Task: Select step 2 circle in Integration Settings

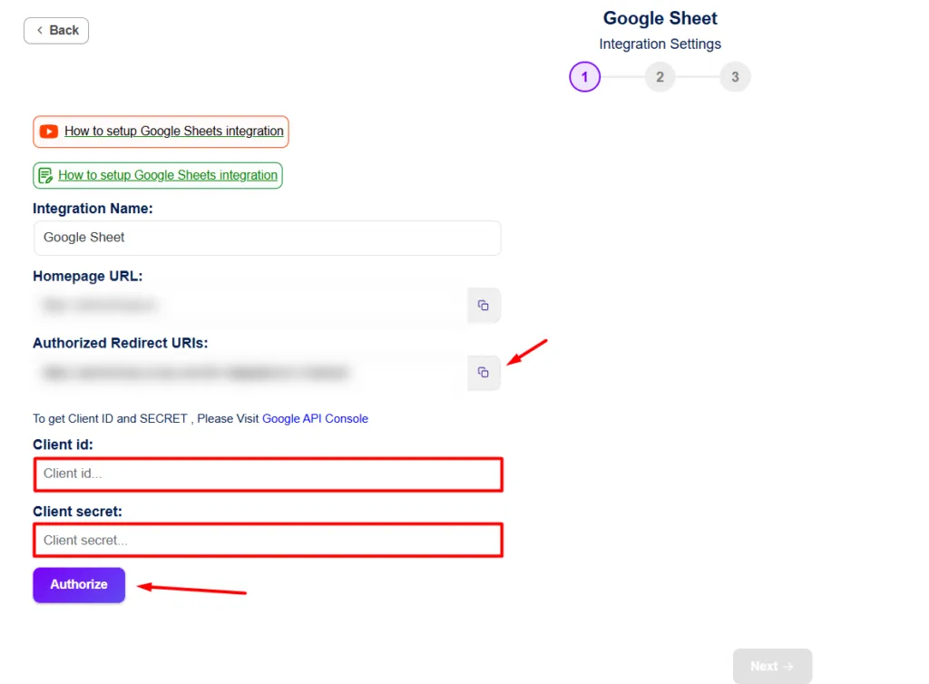Action: click(660, 77)
